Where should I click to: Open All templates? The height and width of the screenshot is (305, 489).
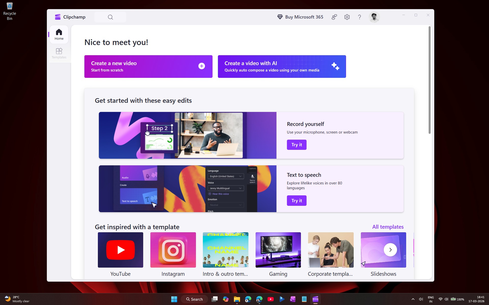pyautogui.click(x=388, y=227)
